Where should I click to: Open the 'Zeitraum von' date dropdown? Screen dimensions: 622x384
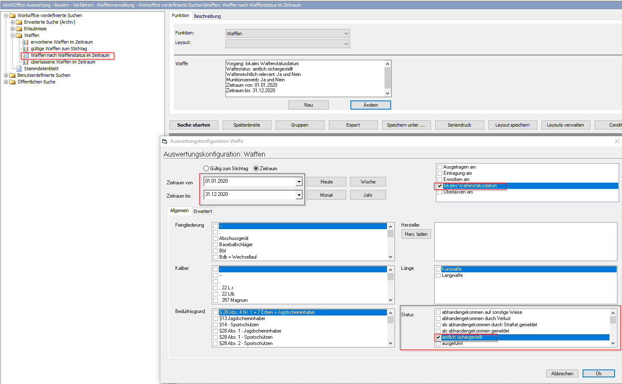pos(299,181)
